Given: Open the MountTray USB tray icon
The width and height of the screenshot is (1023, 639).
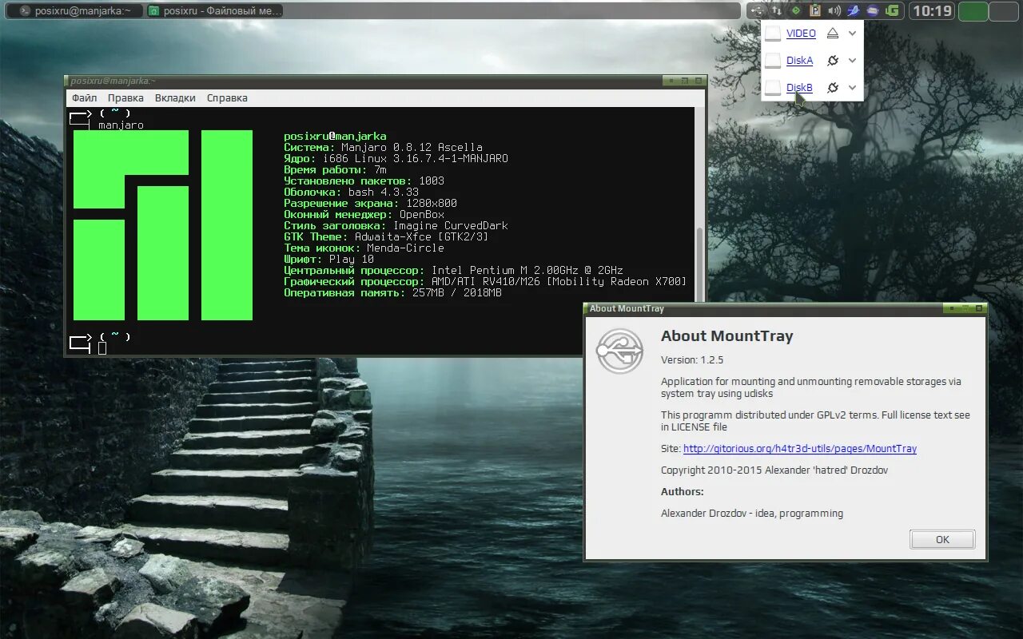Looking at the screenshot, I should 757,11.
